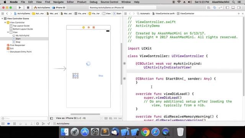Click the canvas horizontal scrollbar
The width and height of the screenshot is (245, 138).
pos(85,114)
